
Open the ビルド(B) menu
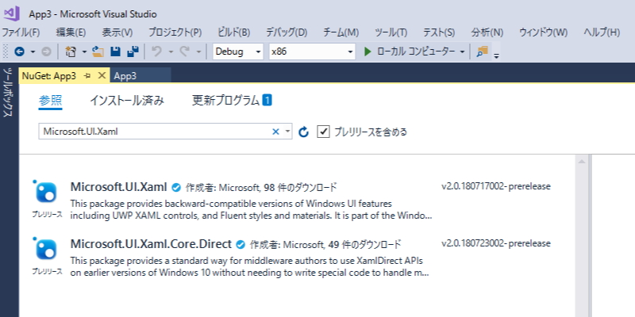tap(233, 32)
